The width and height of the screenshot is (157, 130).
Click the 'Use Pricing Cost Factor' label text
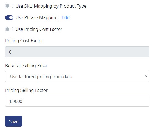coord(39,29)
